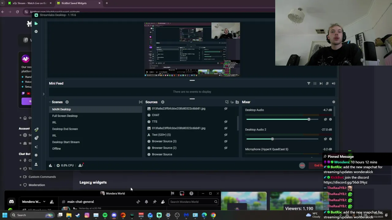Adjust the Desktop Audio 2 volume slider
The width and height of the screenshot is (392, 220).
[x=282, y=139]
